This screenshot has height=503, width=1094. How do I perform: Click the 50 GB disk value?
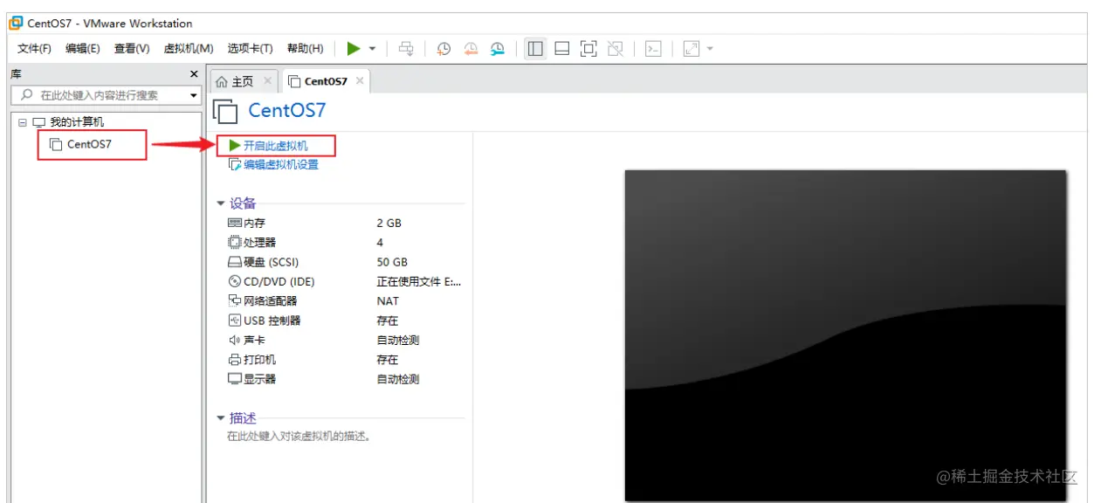point(392,262)
